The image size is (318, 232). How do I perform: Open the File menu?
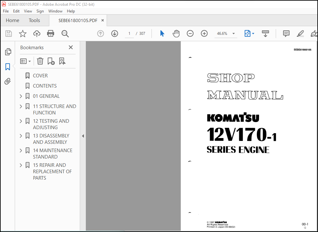click(x=6, y=11)
